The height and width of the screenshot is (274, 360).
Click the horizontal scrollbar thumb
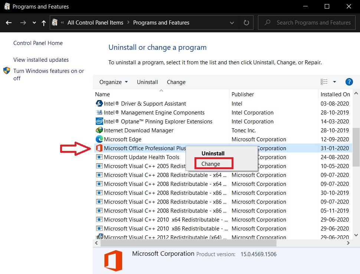pos(189,243)
